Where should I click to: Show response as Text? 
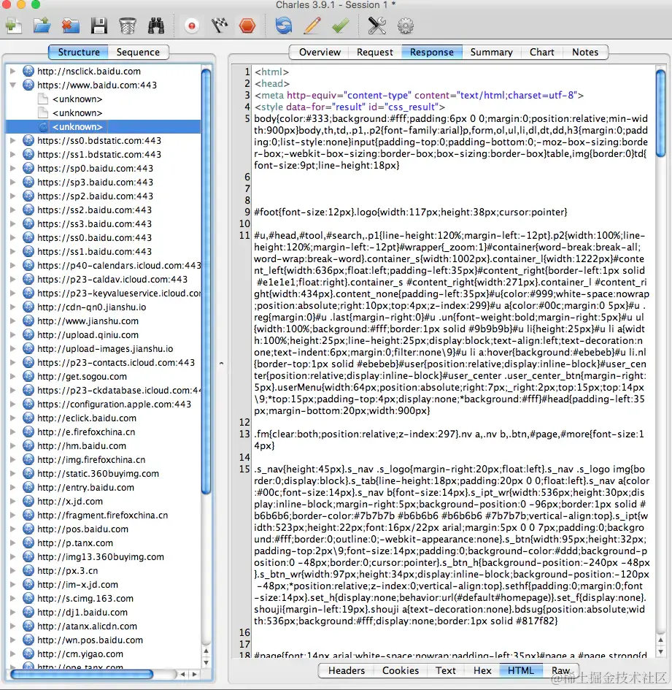coord(446,670)
